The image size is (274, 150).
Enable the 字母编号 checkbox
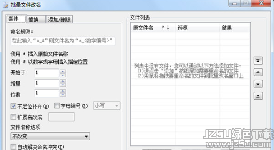pyautogui.click(x=57, y=106)
